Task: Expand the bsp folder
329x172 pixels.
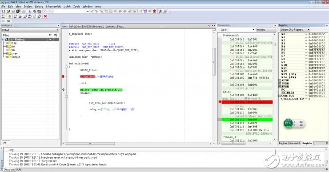Action: 7,43
